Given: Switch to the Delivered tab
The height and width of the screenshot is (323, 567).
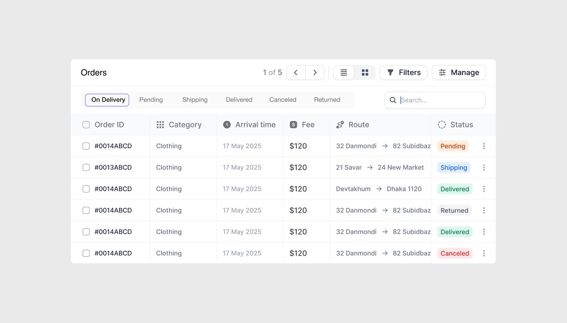Looking at the screenshot, I should [x=239, y=100].
